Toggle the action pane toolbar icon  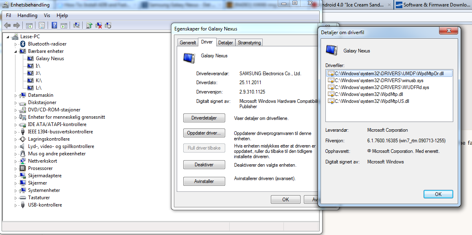pos(64,26)
